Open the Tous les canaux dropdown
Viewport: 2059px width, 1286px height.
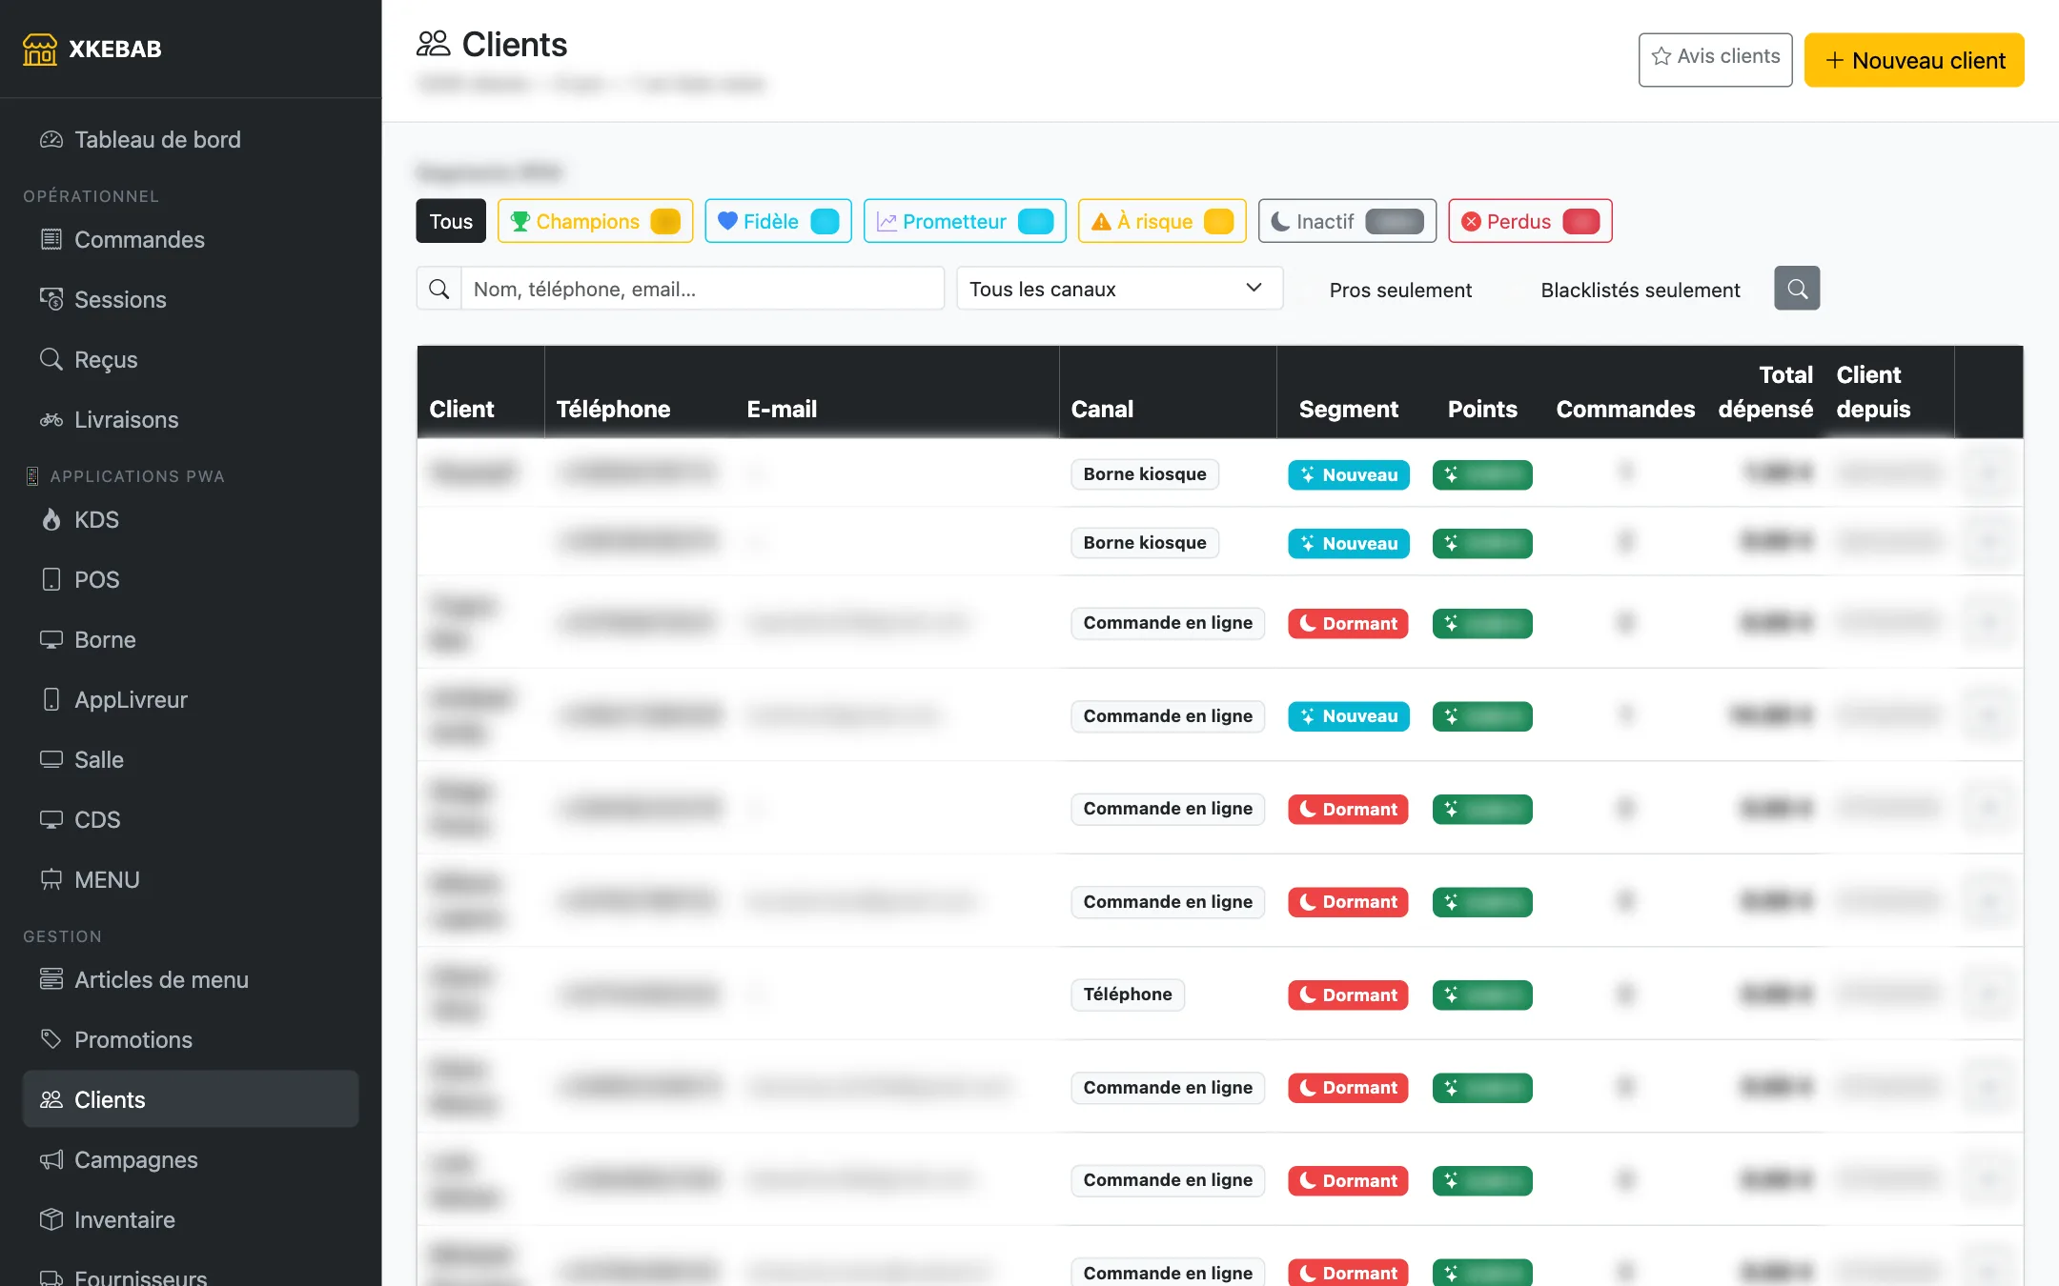coord(1119,289)
